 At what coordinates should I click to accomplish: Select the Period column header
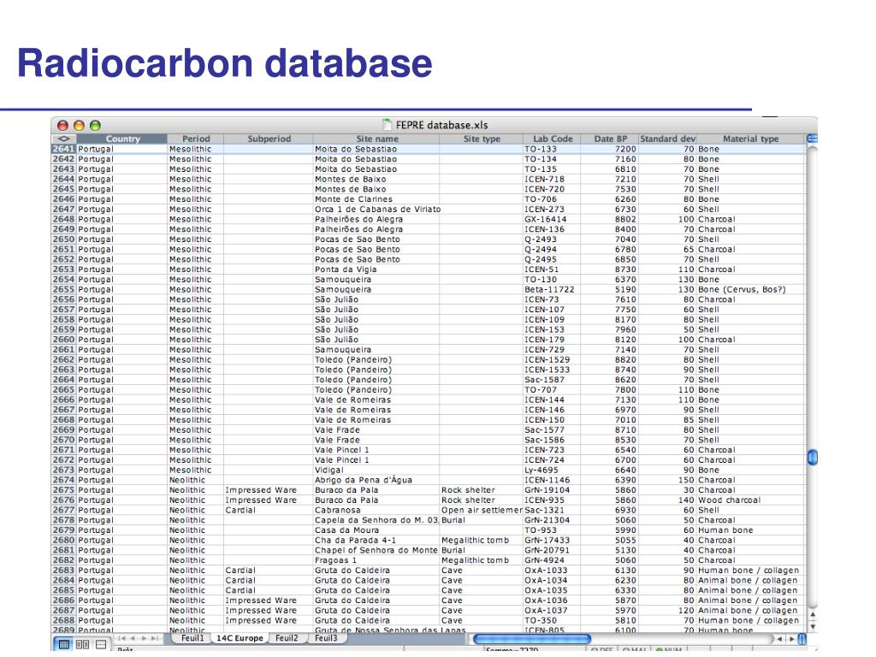196,139
